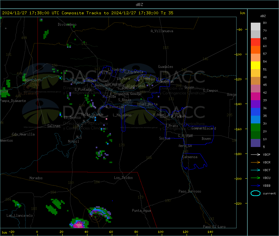Click the blue VBBB arrow in legend

pyautogui.click(x=255, y=186)
